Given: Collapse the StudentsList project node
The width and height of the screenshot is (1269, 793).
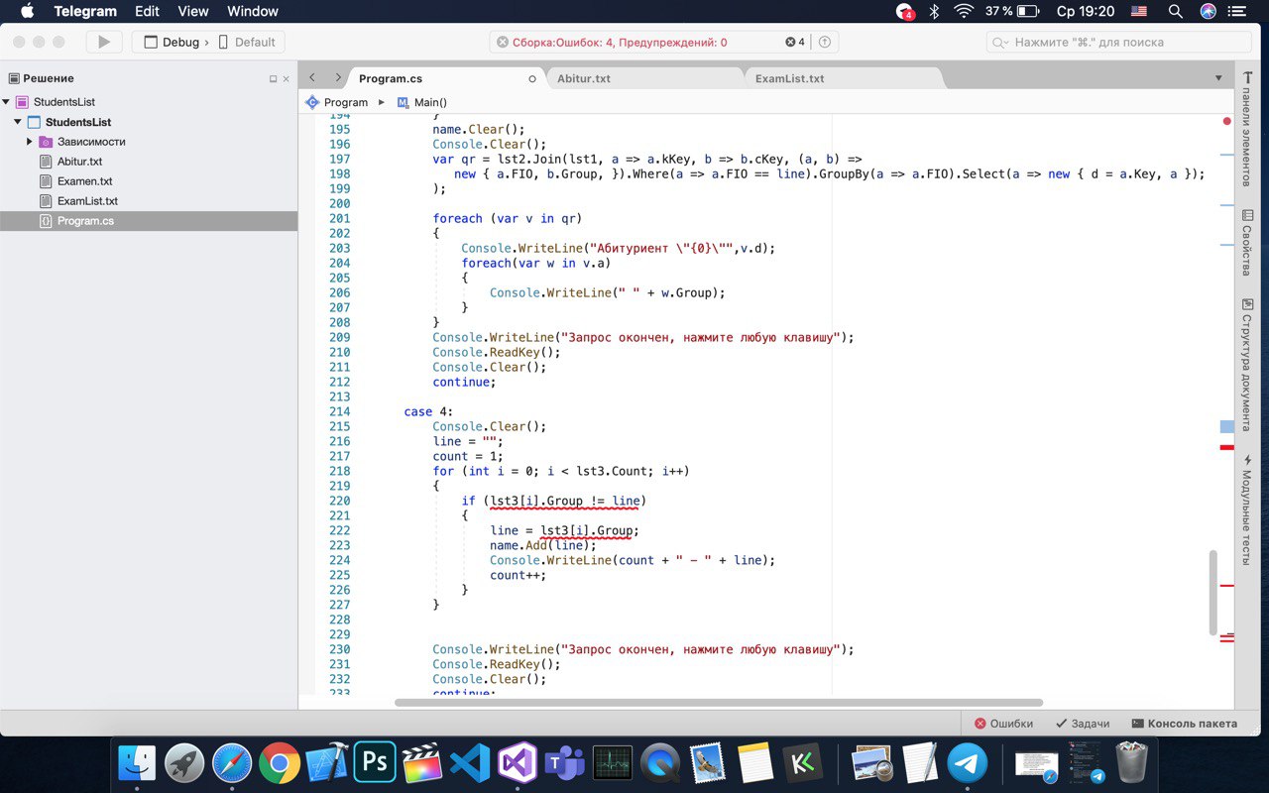Looking at the screenshot, I should tap(18, 122).
